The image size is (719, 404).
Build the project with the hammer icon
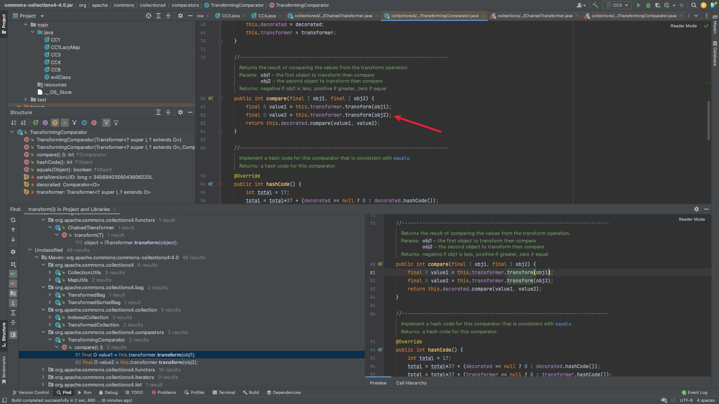pyautogui.click(x=595, y=5)
